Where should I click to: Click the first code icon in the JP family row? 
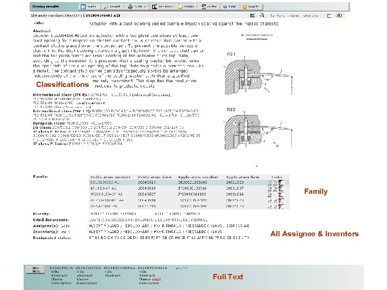(x=269, y=195)
